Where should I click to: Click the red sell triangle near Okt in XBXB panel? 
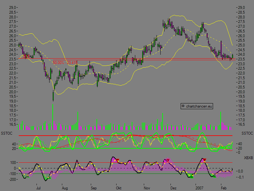coord(118,160)
